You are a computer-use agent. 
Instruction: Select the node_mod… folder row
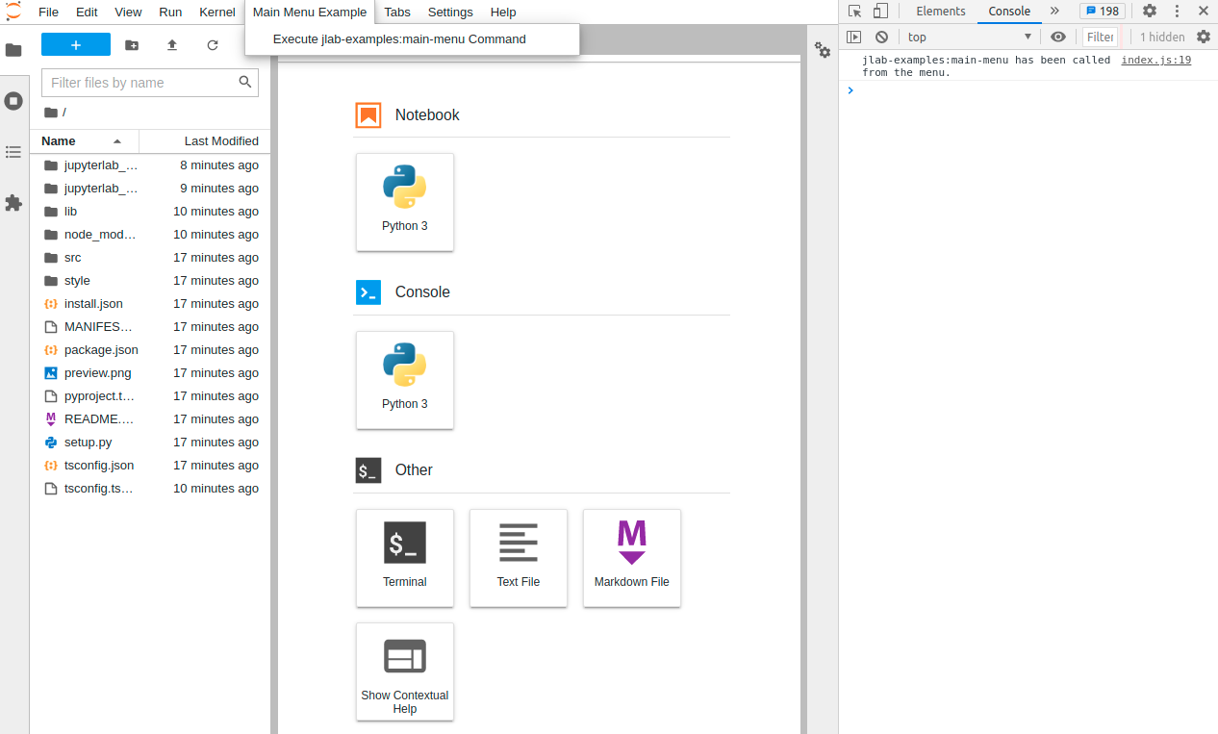[x=150, y=235]
